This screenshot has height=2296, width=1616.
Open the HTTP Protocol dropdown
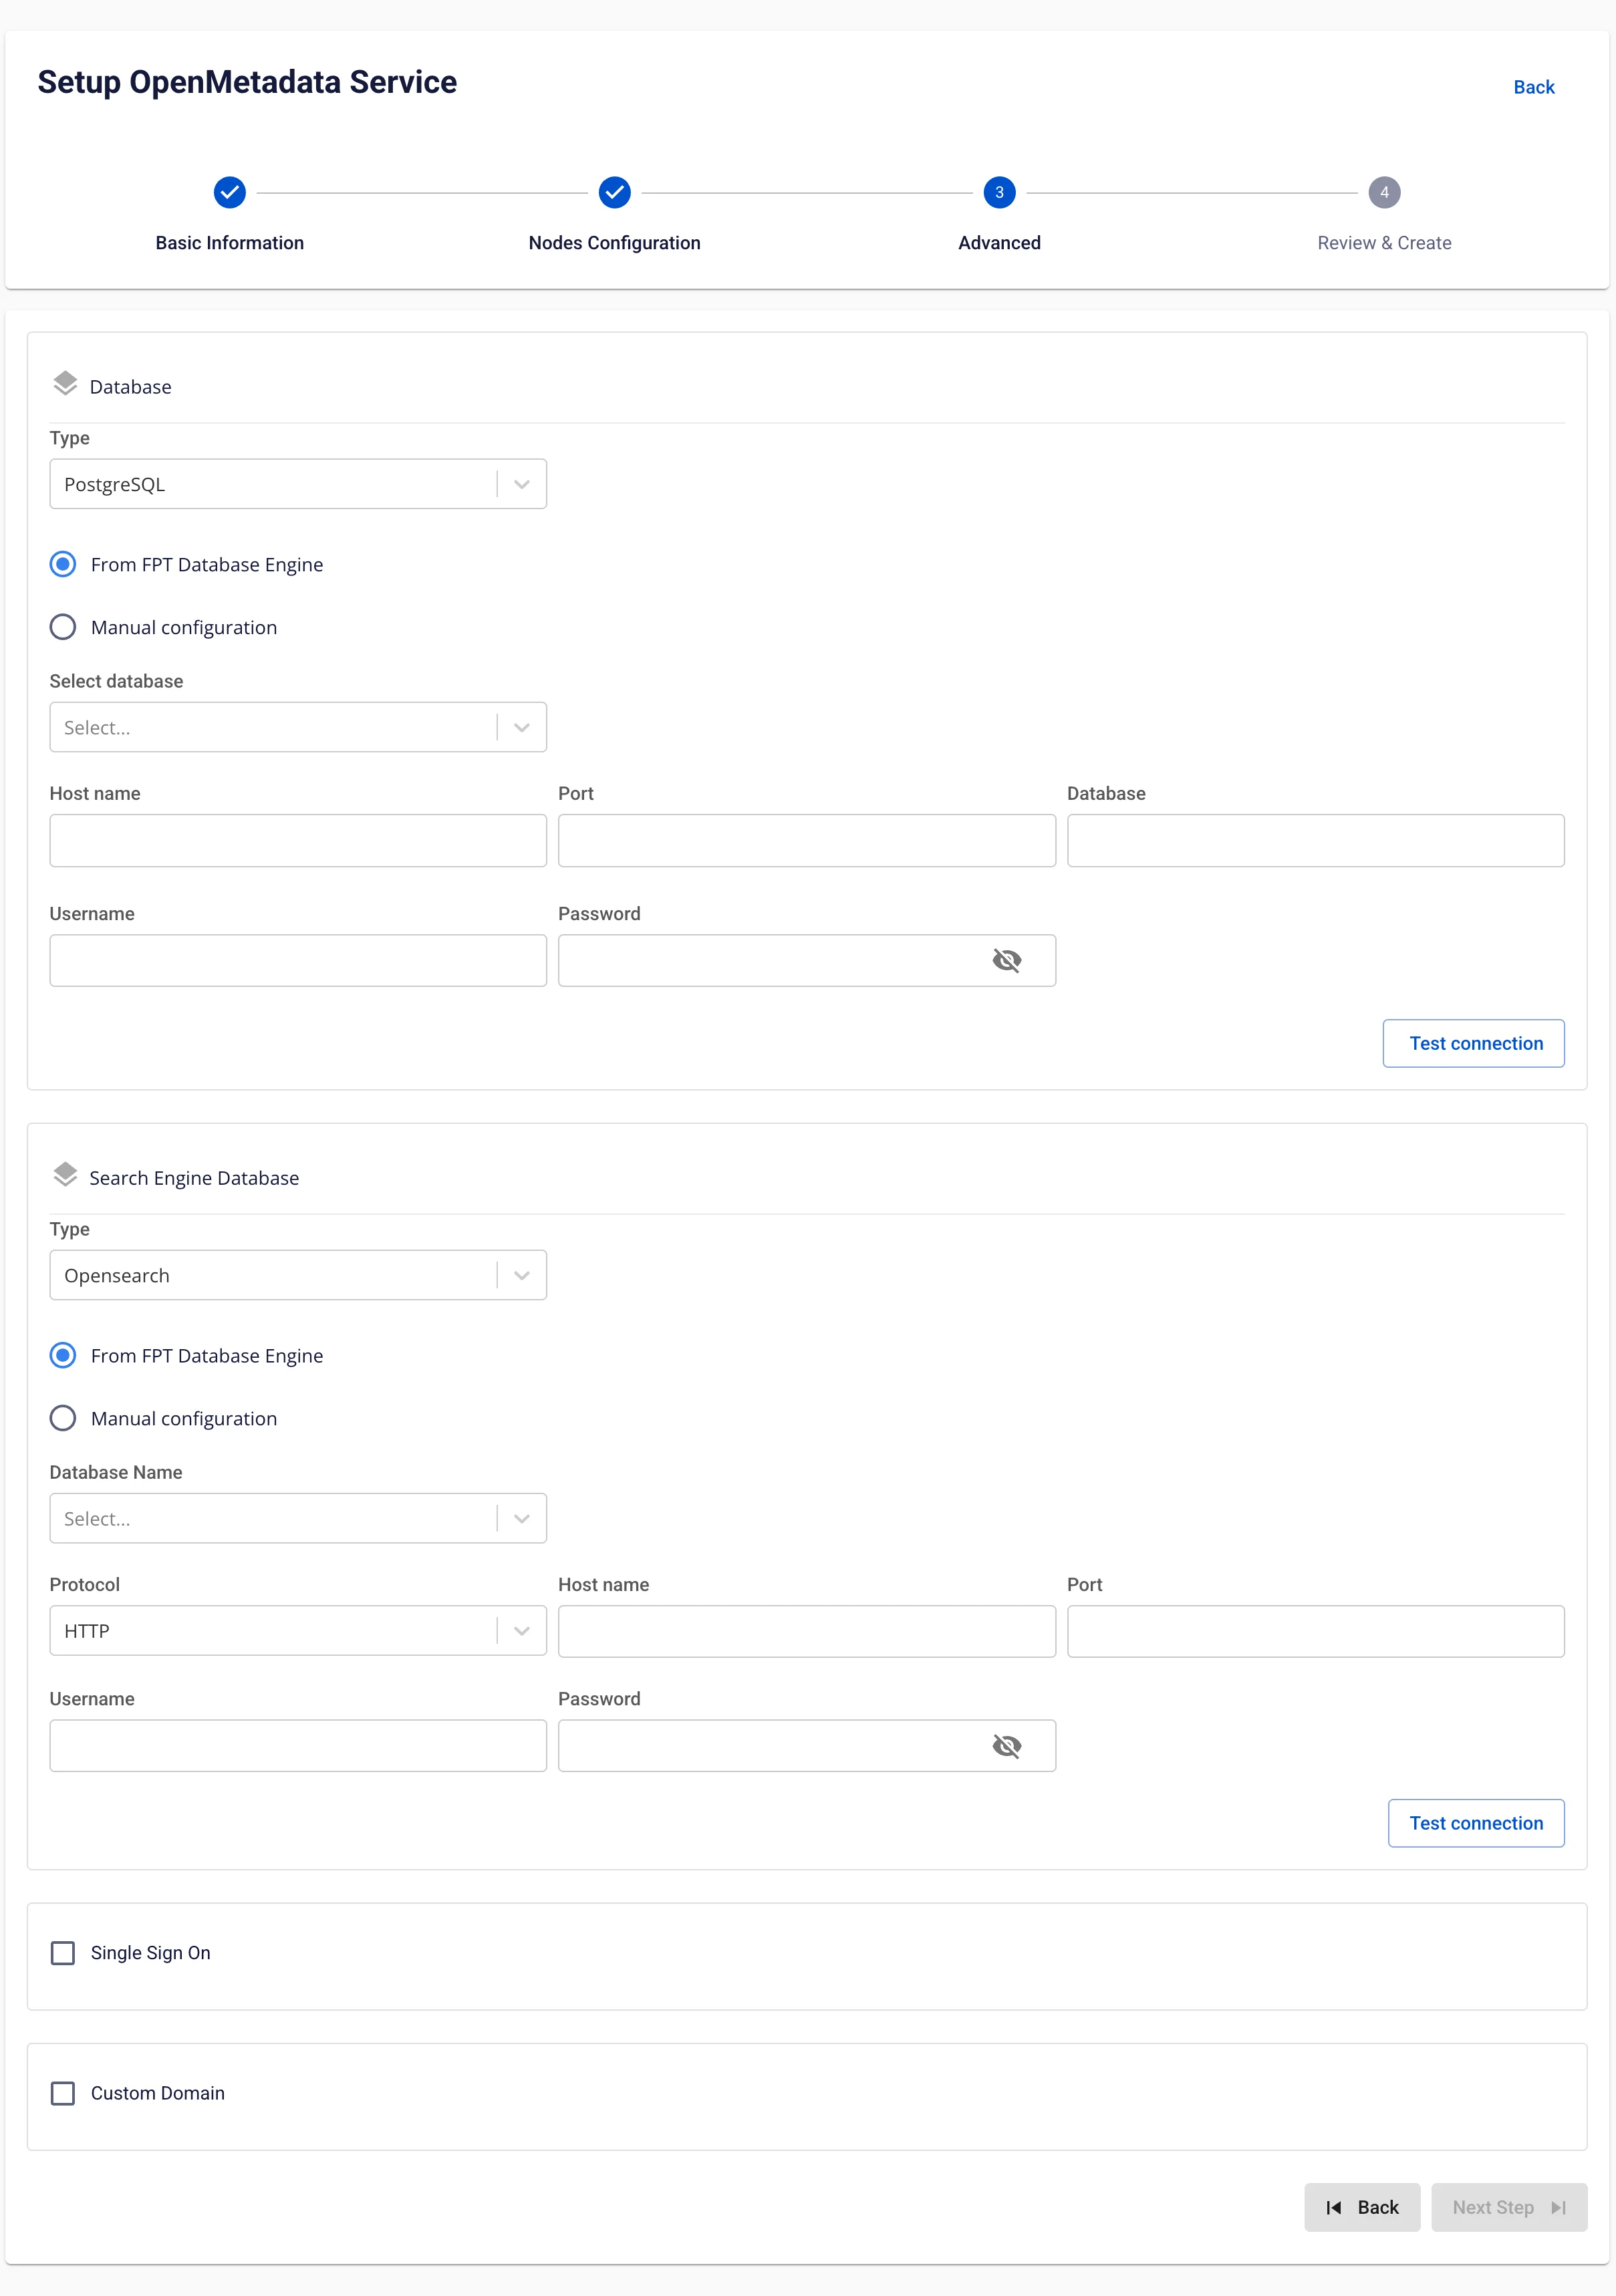[x=298, y=1631]
